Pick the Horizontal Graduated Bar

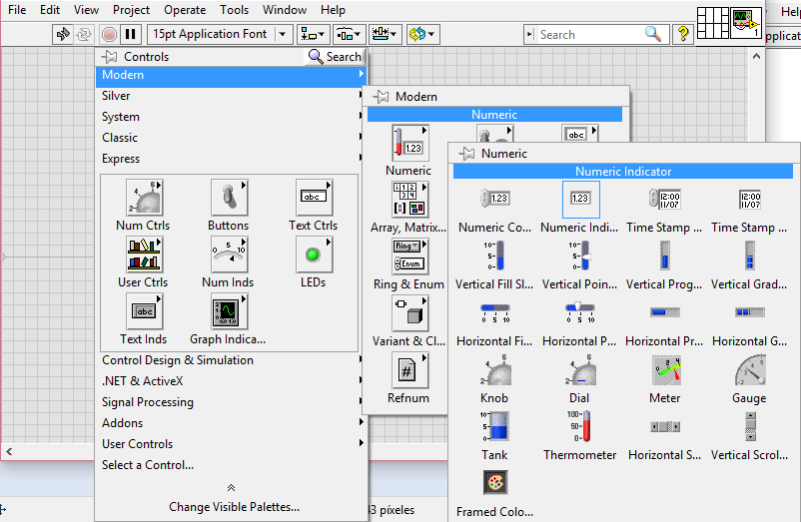click(x=750, y=311)
